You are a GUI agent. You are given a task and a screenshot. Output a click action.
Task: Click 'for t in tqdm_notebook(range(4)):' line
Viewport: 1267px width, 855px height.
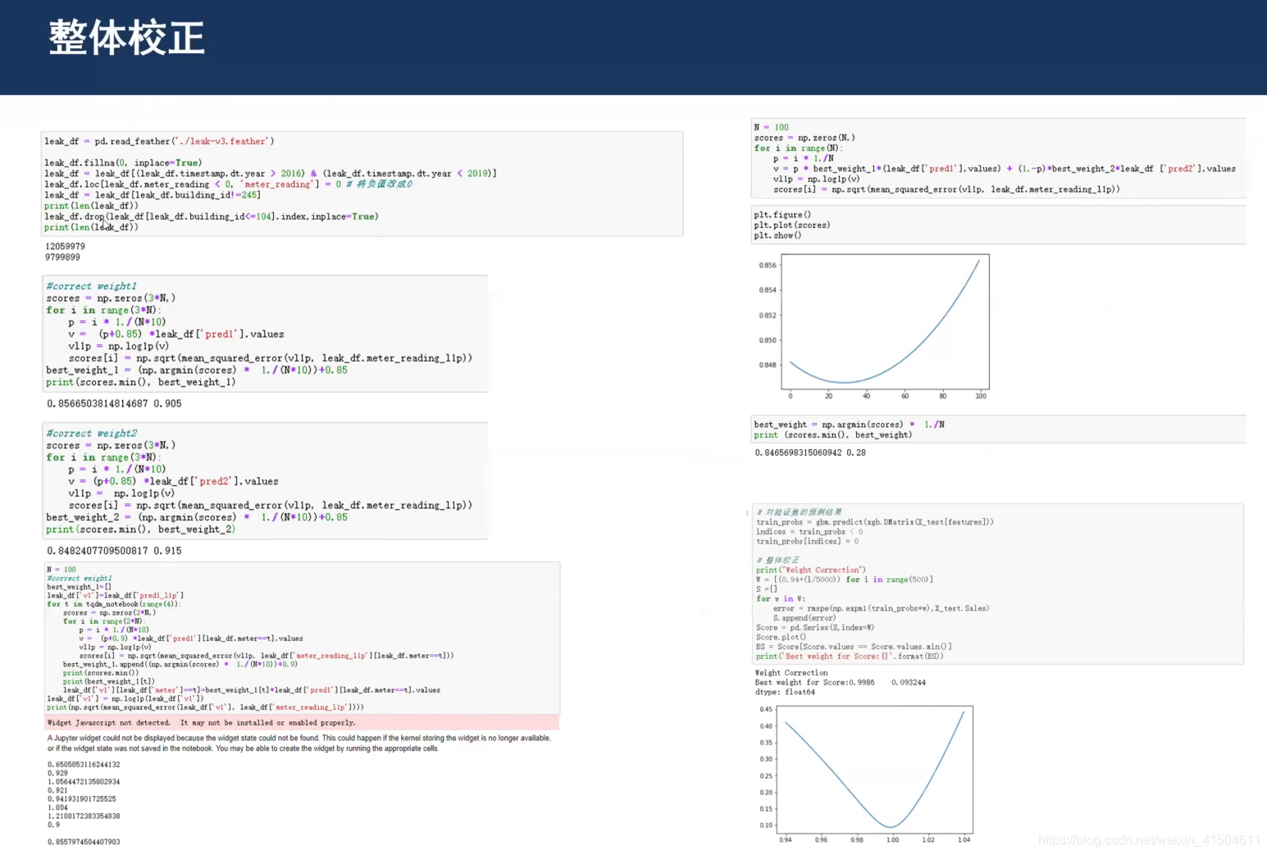coord(113,604)
